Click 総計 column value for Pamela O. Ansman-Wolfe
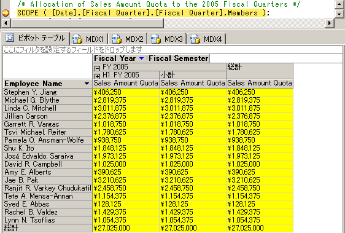This screenshot has height=233, width=345. point(260,140)
